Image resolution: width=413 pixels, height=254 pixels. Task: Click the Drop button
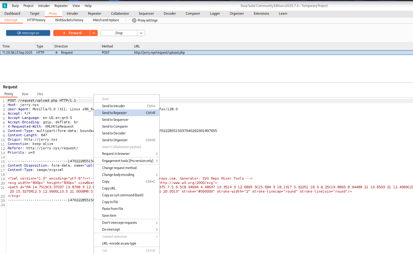point(119,33)
